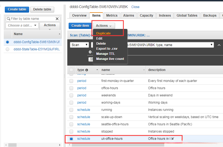This screenshot has height=147, width=223.
Task: Switch to the Indexes tab
Action: [x=165, y=16]
